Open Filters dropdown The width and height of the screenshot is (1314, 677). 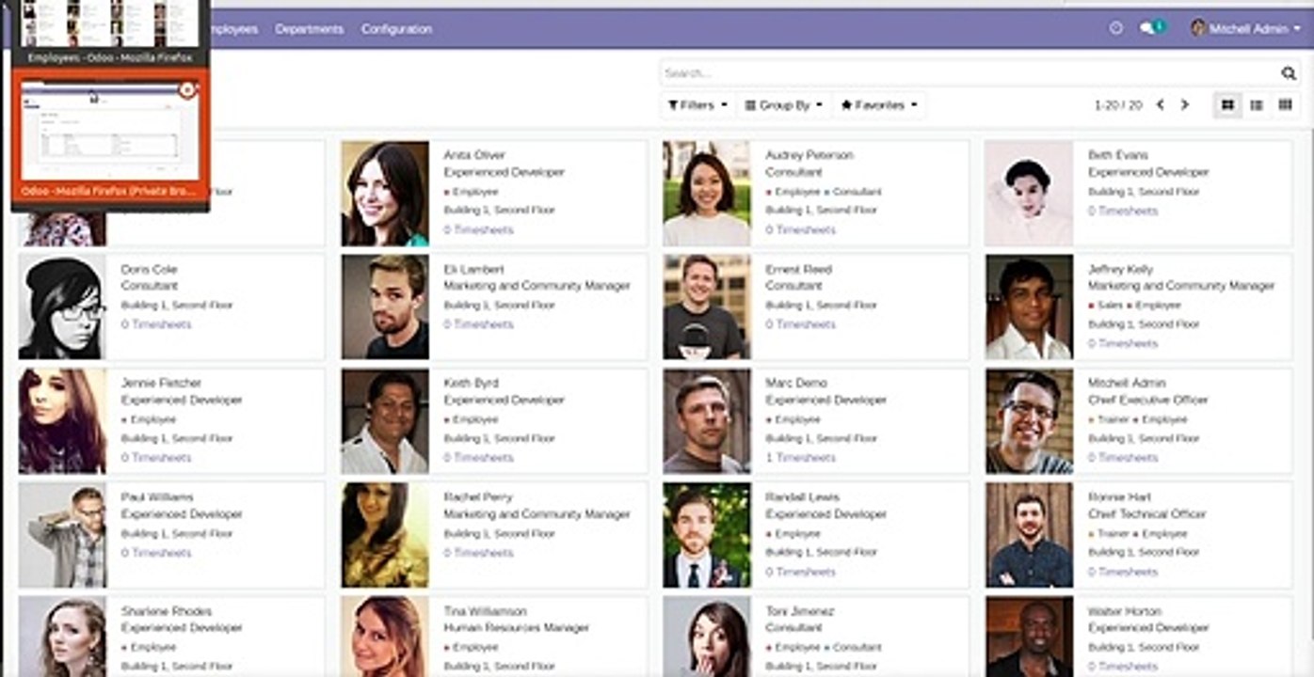click(x=697, y=105)
